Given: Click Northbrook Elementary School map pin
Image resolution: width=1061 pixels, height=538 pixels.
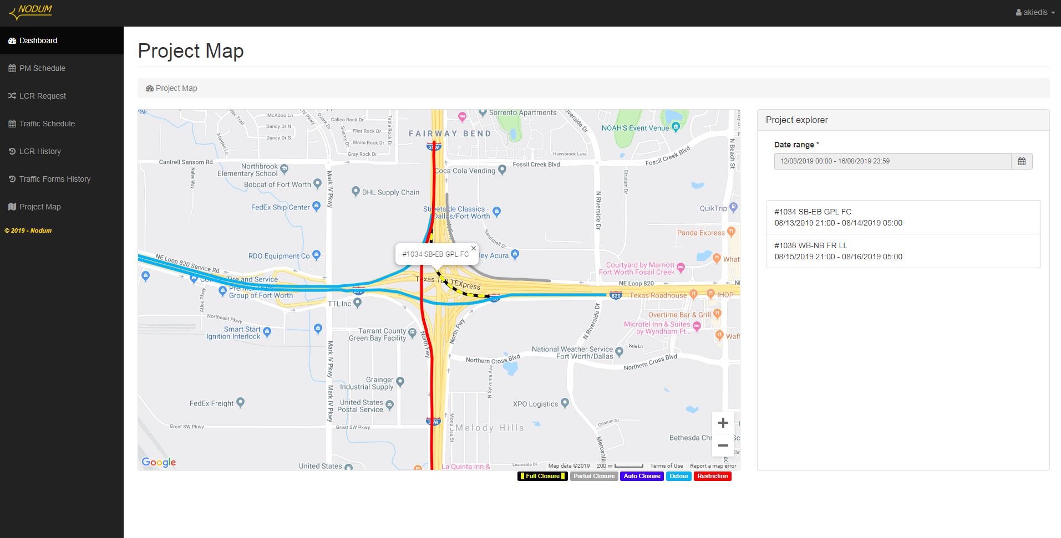Looking at the screenshot, I should [284, 168].
